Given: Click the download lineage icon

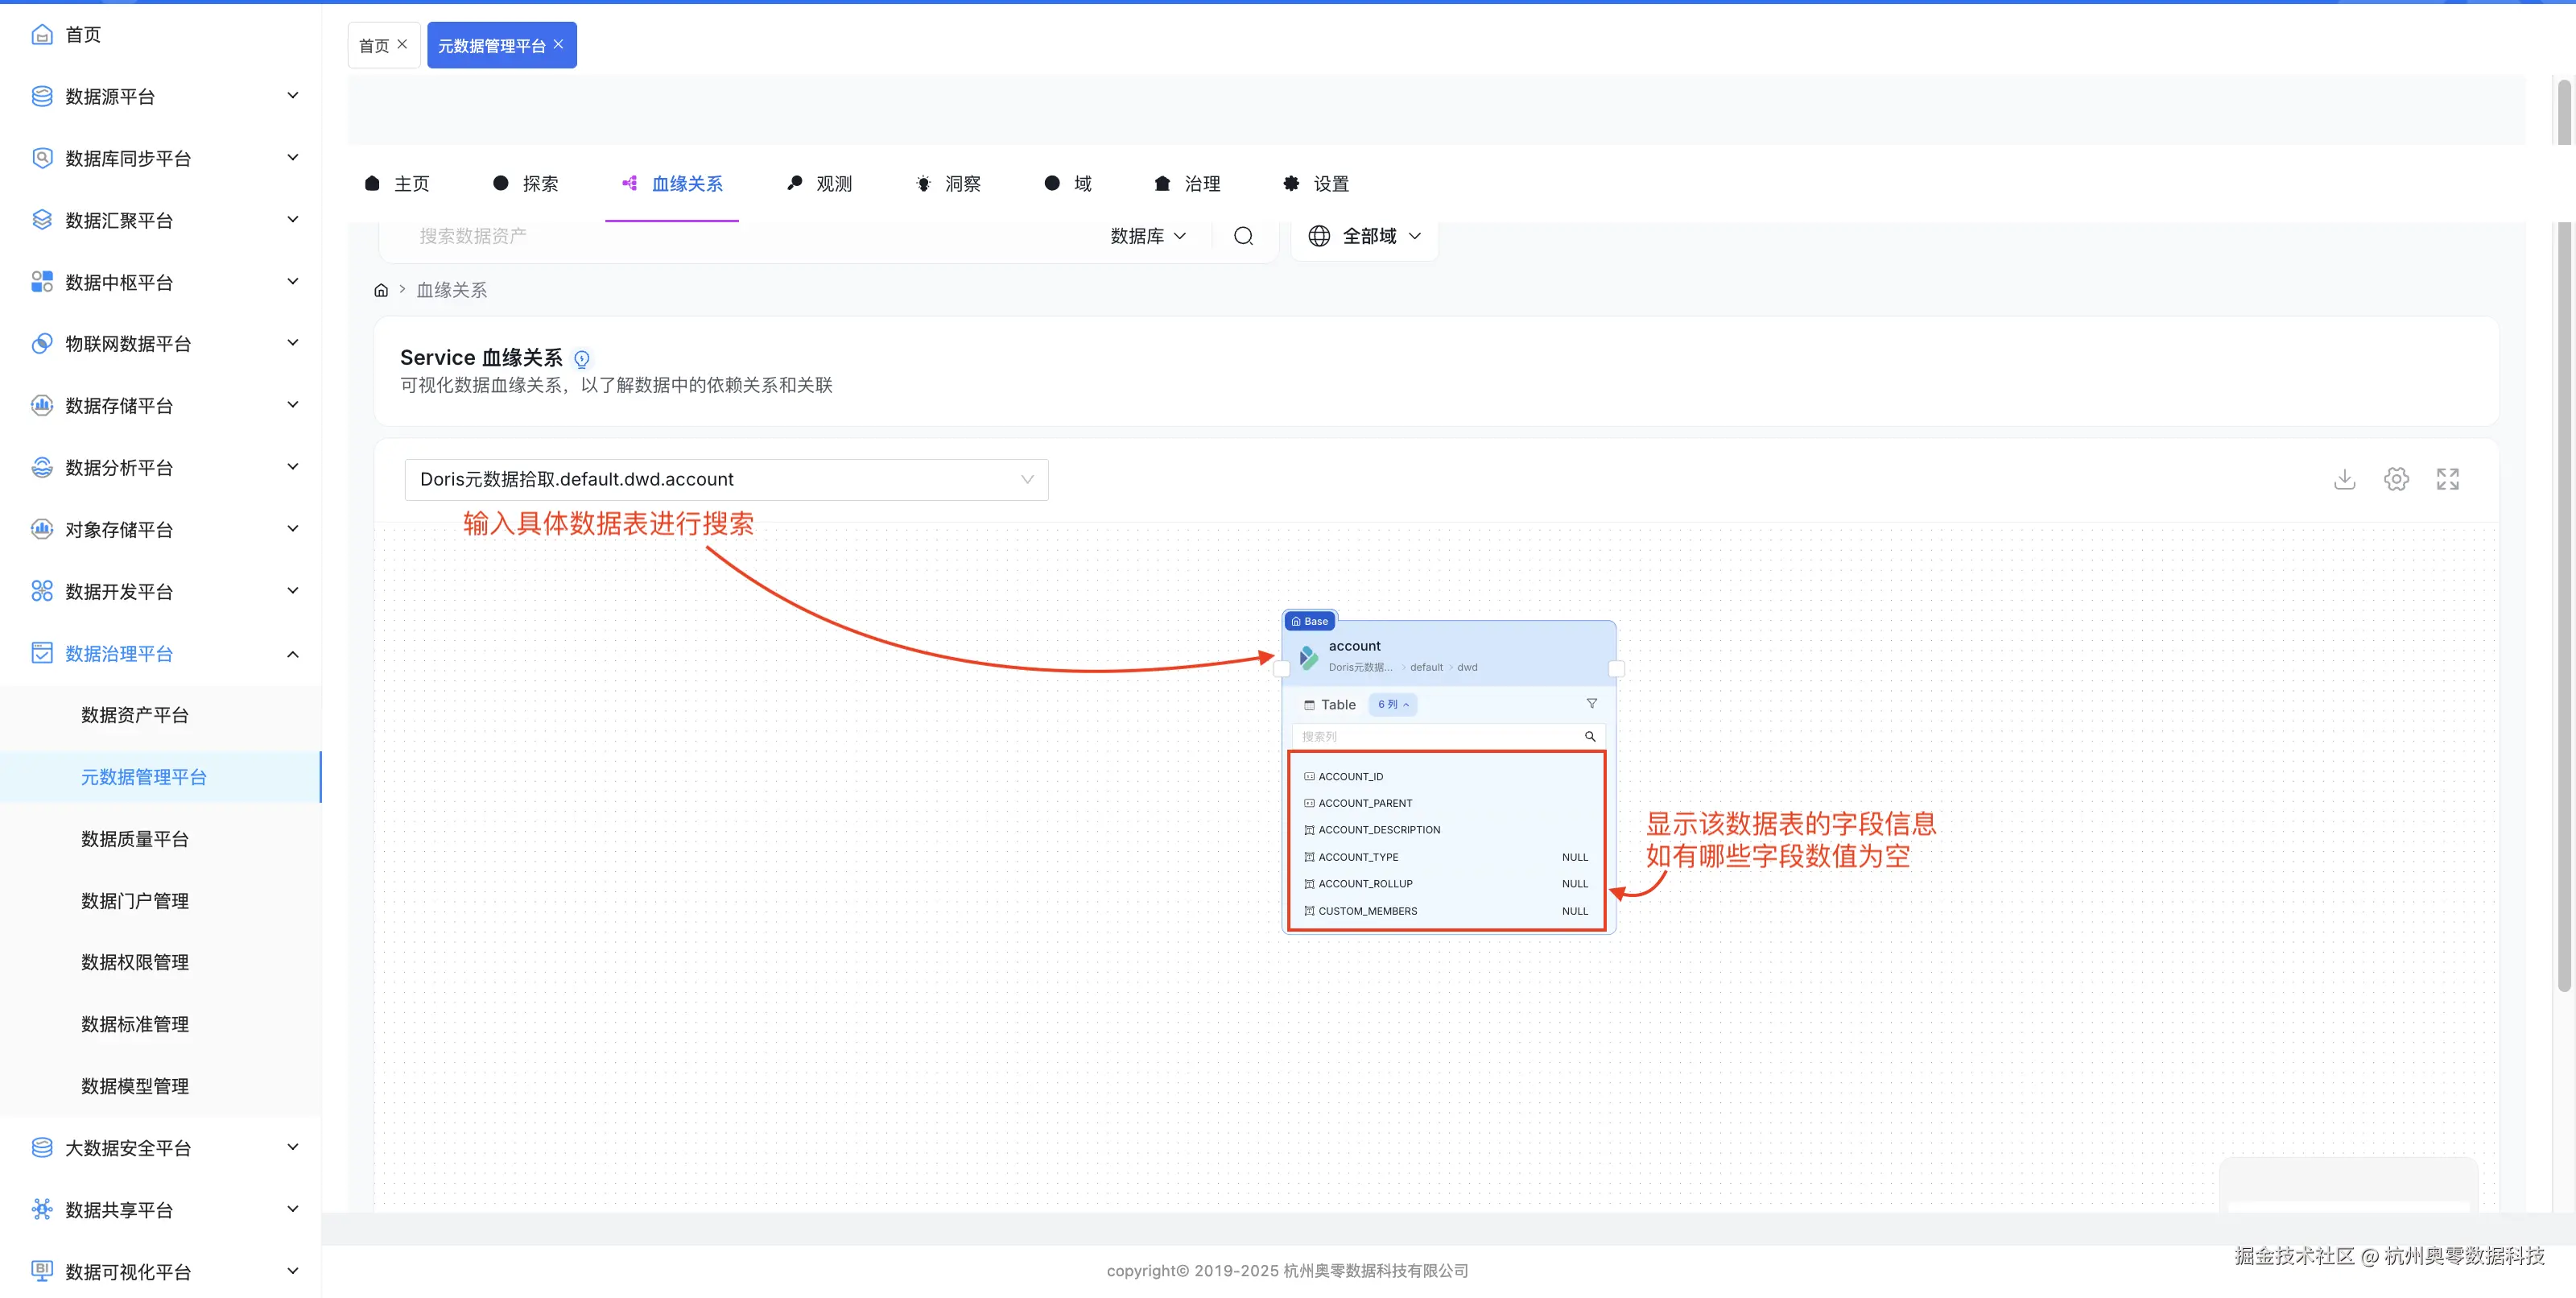Looking at the screenshot, I should (x=2344, y=479).
